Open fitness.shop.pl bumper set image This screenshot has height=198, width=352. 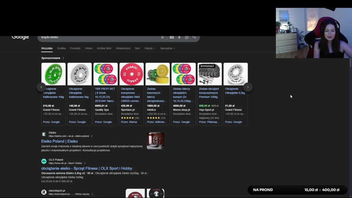coord(184,74)
